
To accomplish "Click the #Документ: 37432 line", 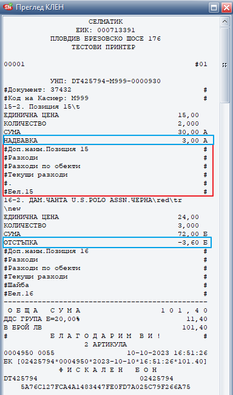I will click(x=106, y=90).
